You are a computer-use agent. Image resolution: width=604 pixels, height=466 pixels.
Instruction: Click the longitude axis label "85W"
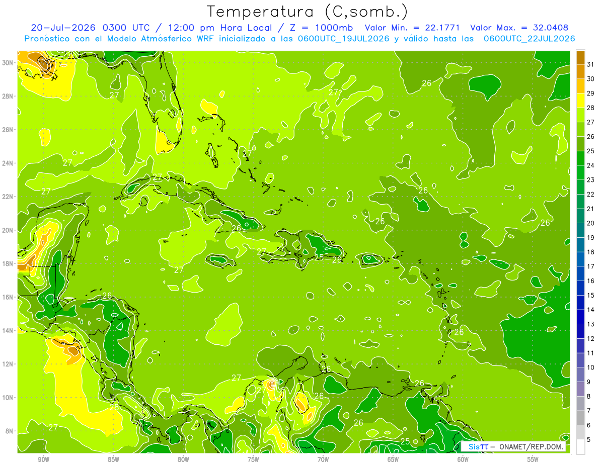[113, 459]
